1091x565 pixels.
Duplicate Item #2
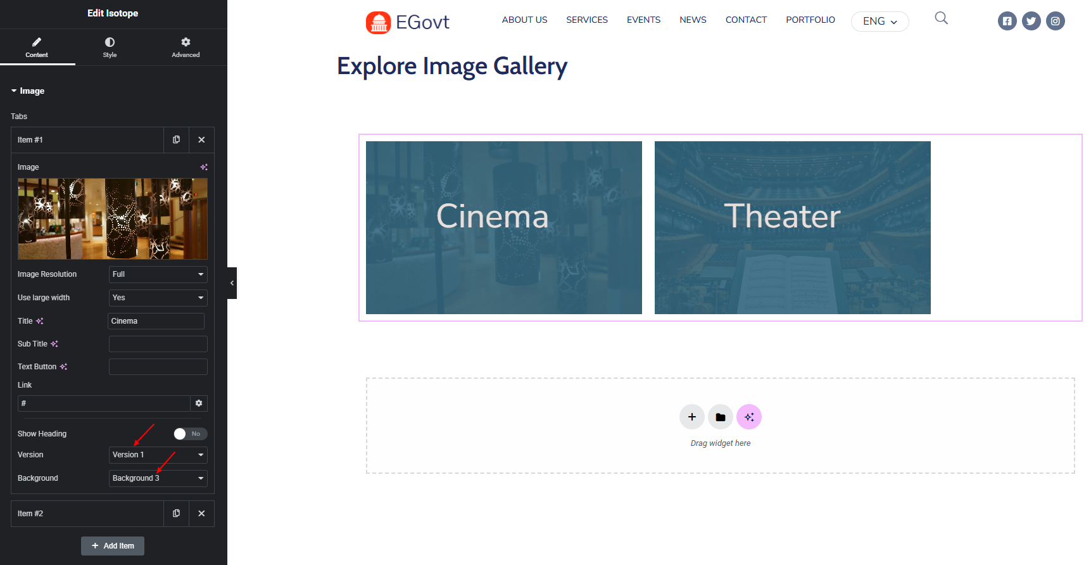(176, 514)
